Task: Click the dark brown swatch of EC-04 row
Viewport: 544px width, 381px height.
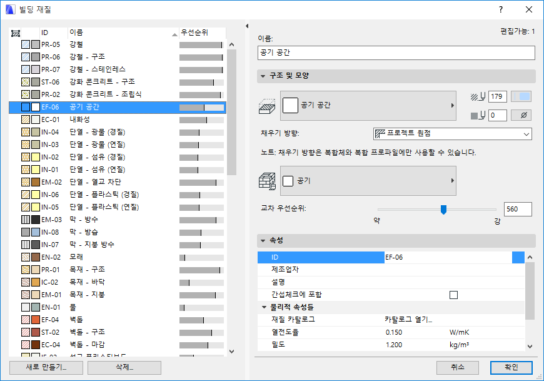Action: pos(36,345)
